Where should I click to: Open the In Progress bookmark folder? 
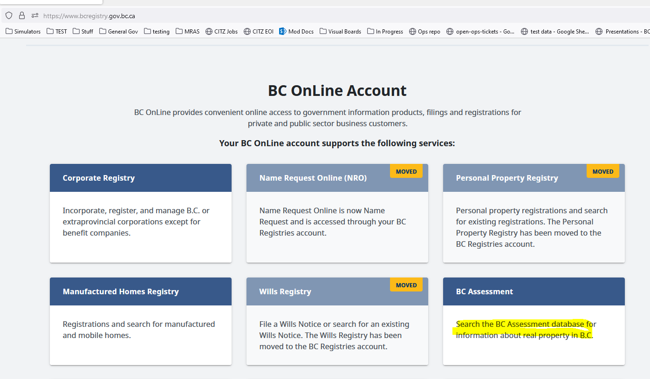point(385,32)
